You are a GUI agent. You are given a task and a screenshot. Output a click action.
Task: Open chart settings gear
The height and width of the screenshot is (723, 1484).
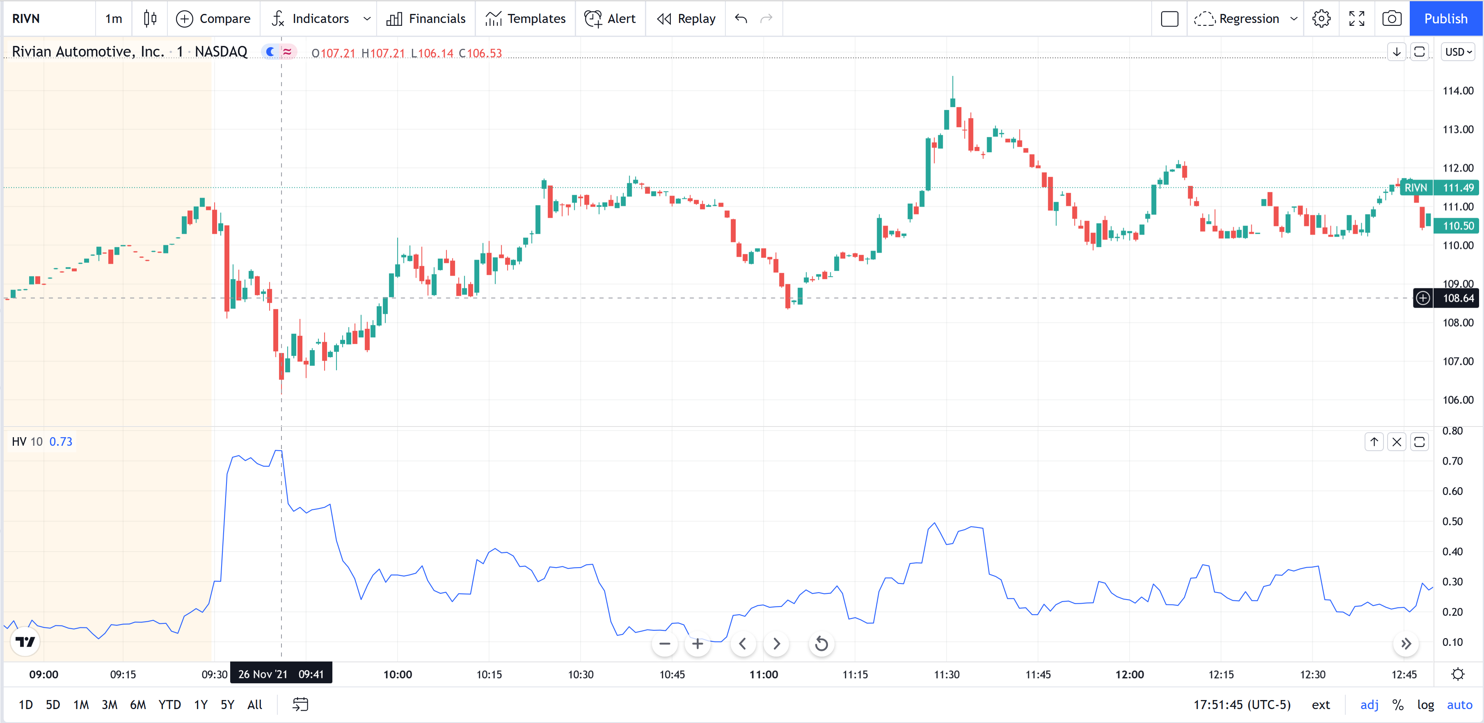click(1321, 18)
